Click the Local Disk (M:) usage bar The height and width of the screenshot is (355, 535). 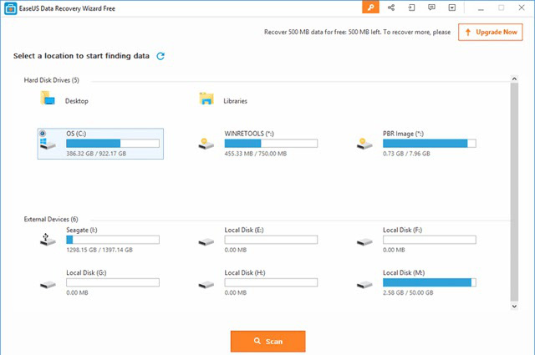pyautogui.click(x=429, y=282)
